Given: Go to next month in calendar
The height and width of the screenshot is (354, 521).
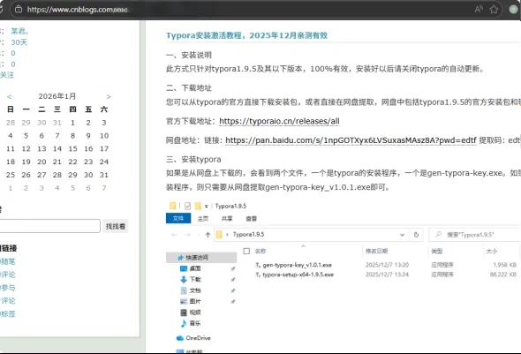Looking at the screenshot, I should point(109,96).
